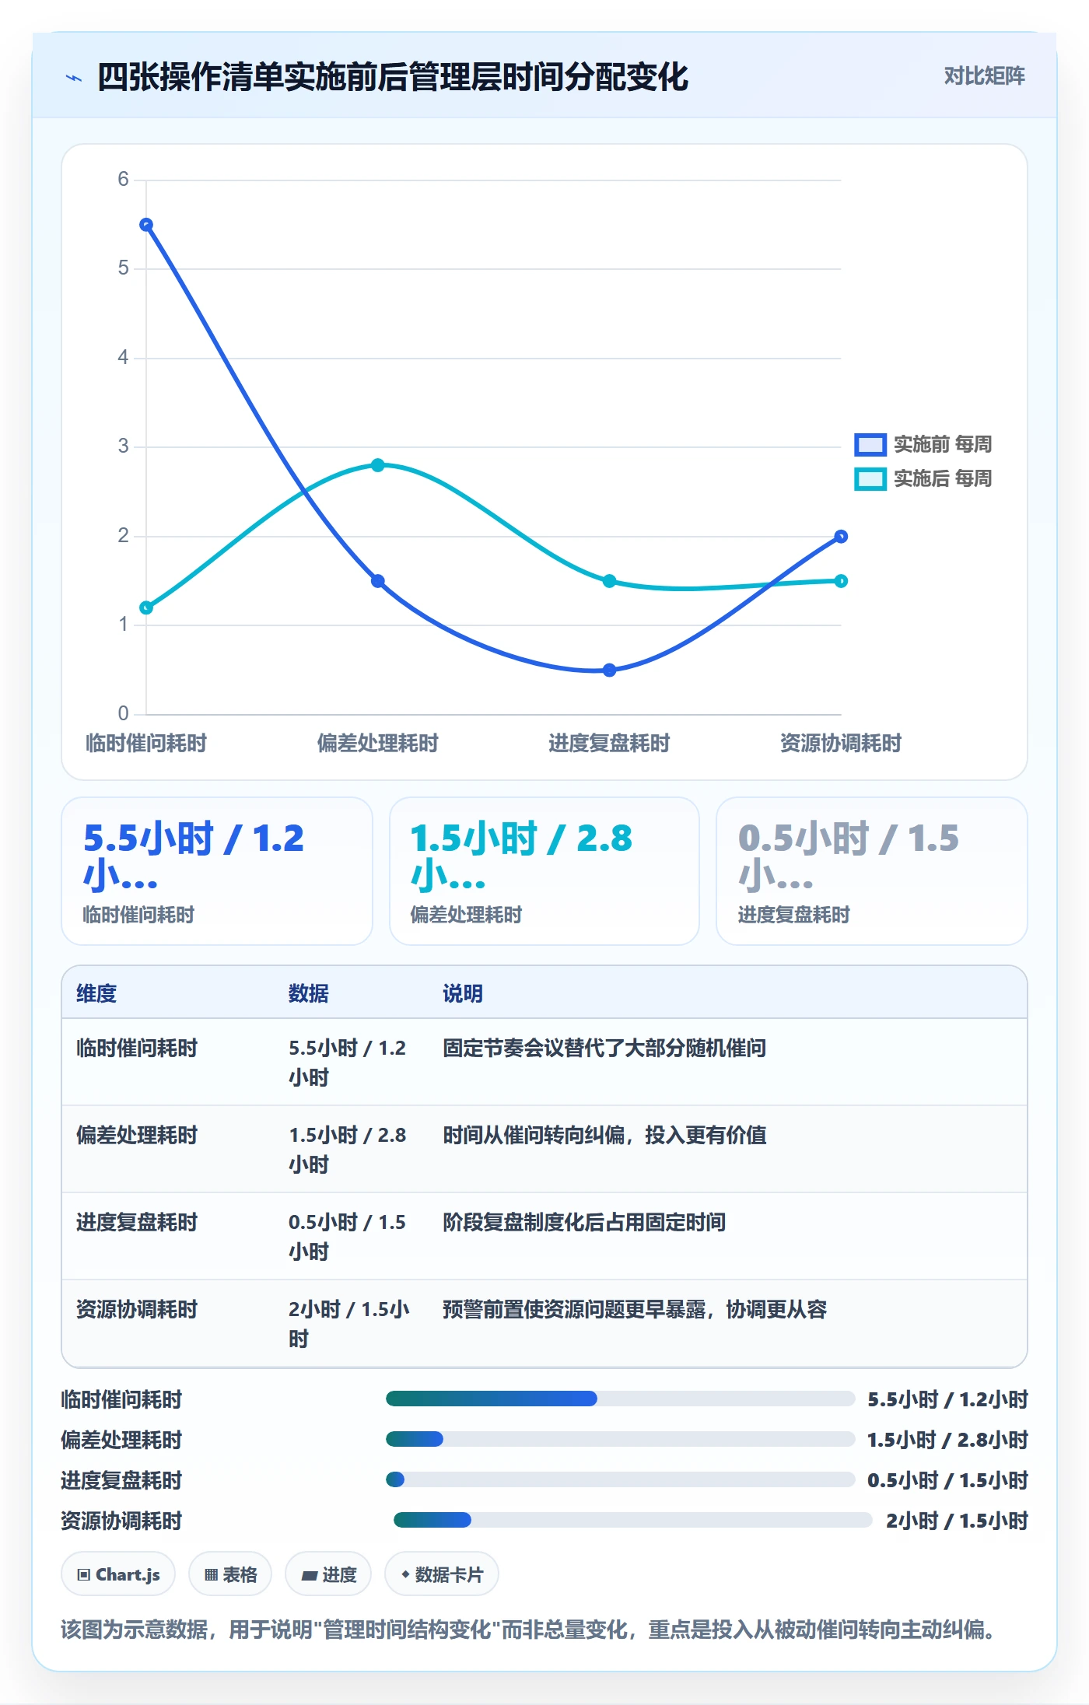
Task: Select the 表格 tag chip
Action: coord(230,1574)
